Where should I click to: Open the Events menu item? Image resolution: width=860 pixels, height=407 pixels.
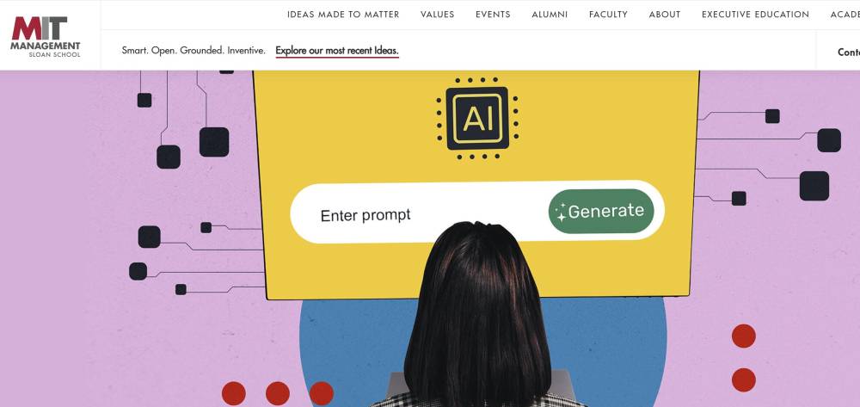tap(493, 15)
